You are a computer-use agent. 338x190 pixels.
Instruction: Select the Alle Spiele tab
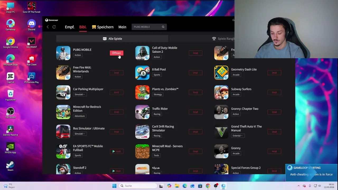(112, 39)
